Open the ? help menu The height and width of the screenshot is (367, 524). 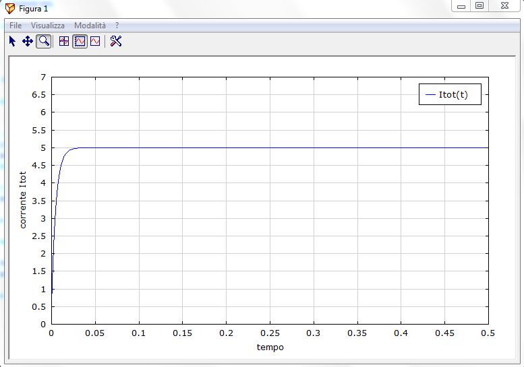[117, 25]
